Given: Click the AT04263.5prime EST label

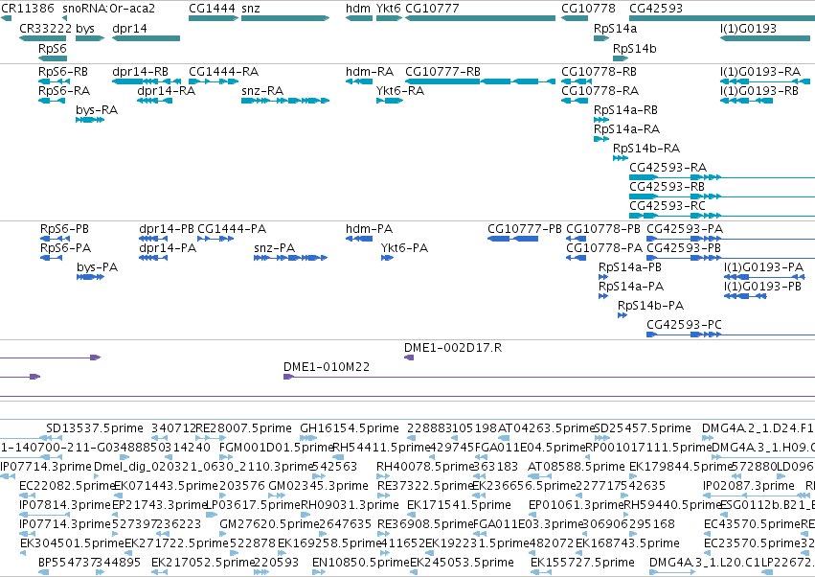Looking at the screenshot, I should pyautogui.click(x=546, y=428).
